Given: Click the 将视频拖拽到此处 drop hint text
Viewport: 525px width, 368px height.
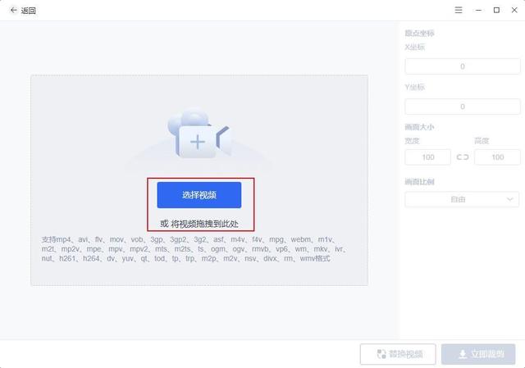Looking at the screenshot, I should point(205,224).
